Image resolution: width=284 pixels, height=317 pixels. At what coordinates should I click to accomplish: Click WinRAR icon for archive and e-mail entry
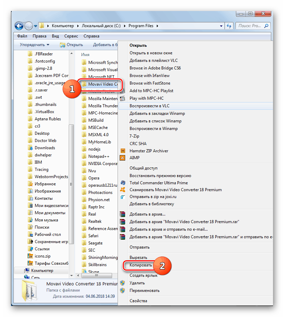[122, 229]
